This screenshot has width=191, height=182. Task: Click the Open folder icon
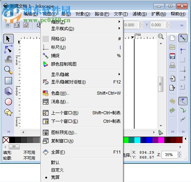(172, 47)
